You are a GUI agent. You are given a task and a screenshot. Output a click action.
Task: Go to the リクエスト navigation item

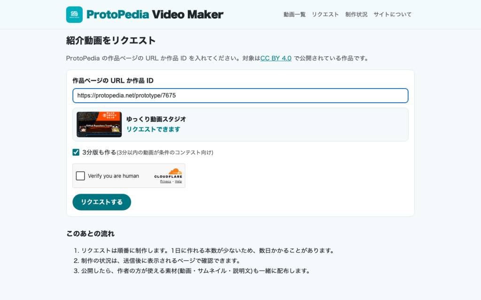point(326,15)
